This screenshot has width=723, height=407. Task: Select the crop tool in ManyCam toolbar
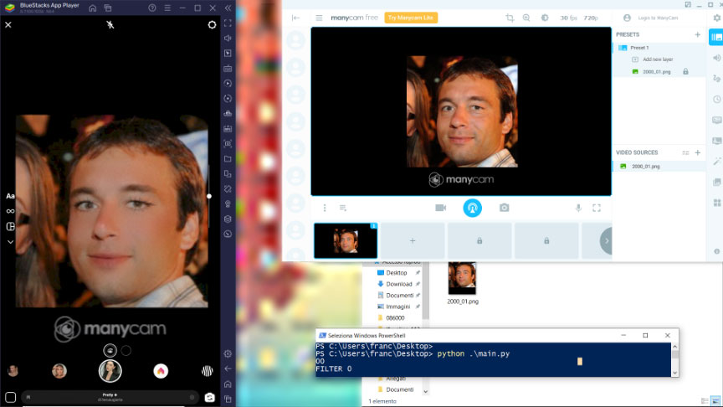coord(510,18)
